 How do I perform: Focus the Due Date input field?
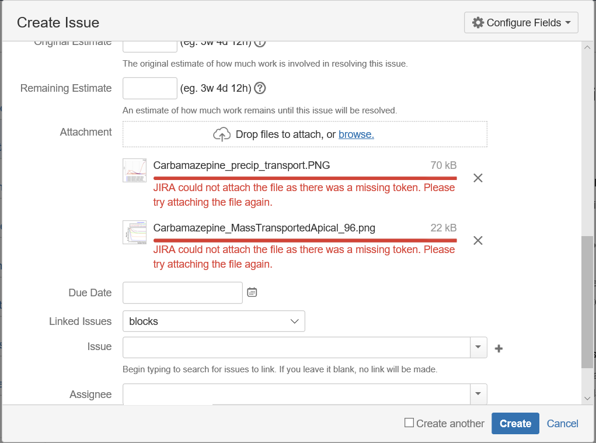pyautogui.click(x=183, y=293)
